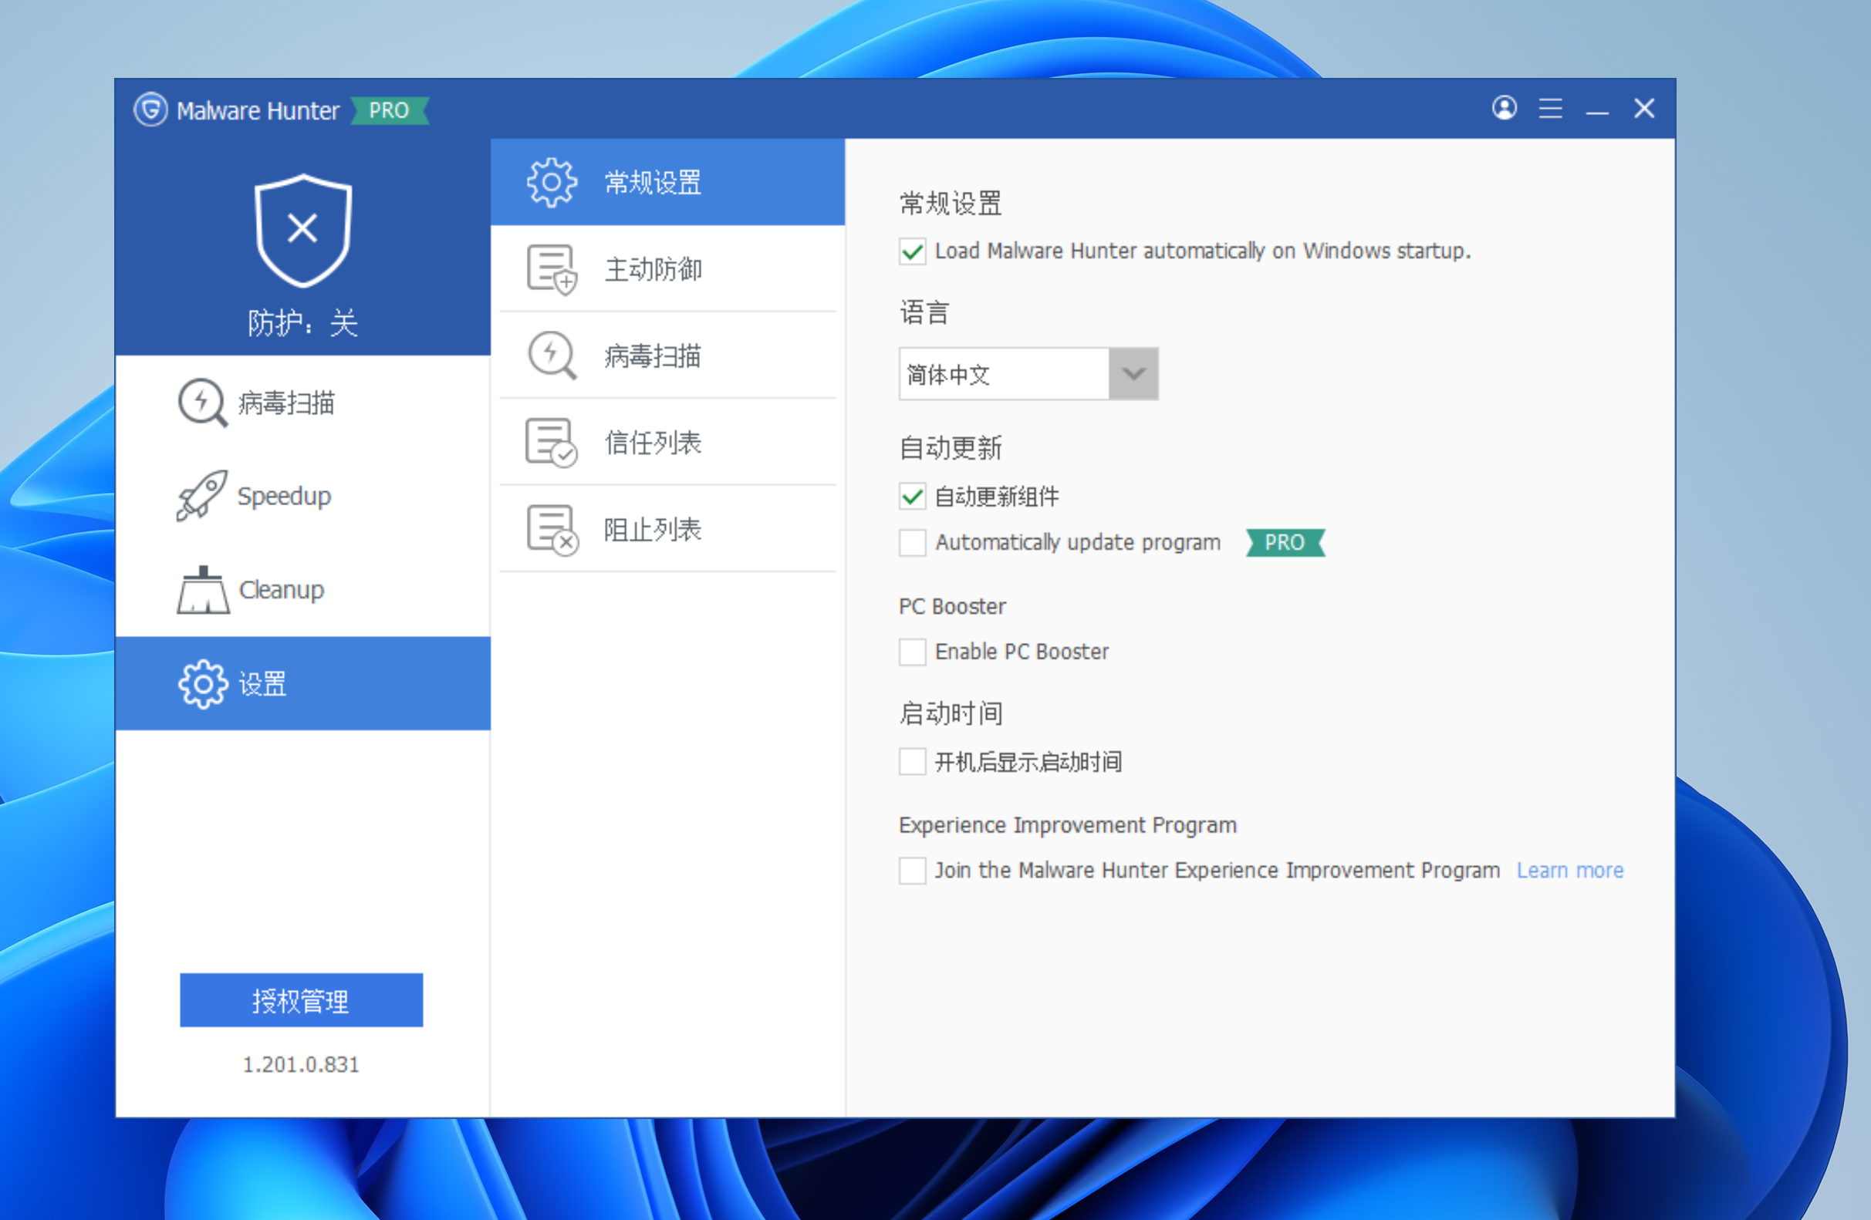Open the Cleanup section

(302, 589)
